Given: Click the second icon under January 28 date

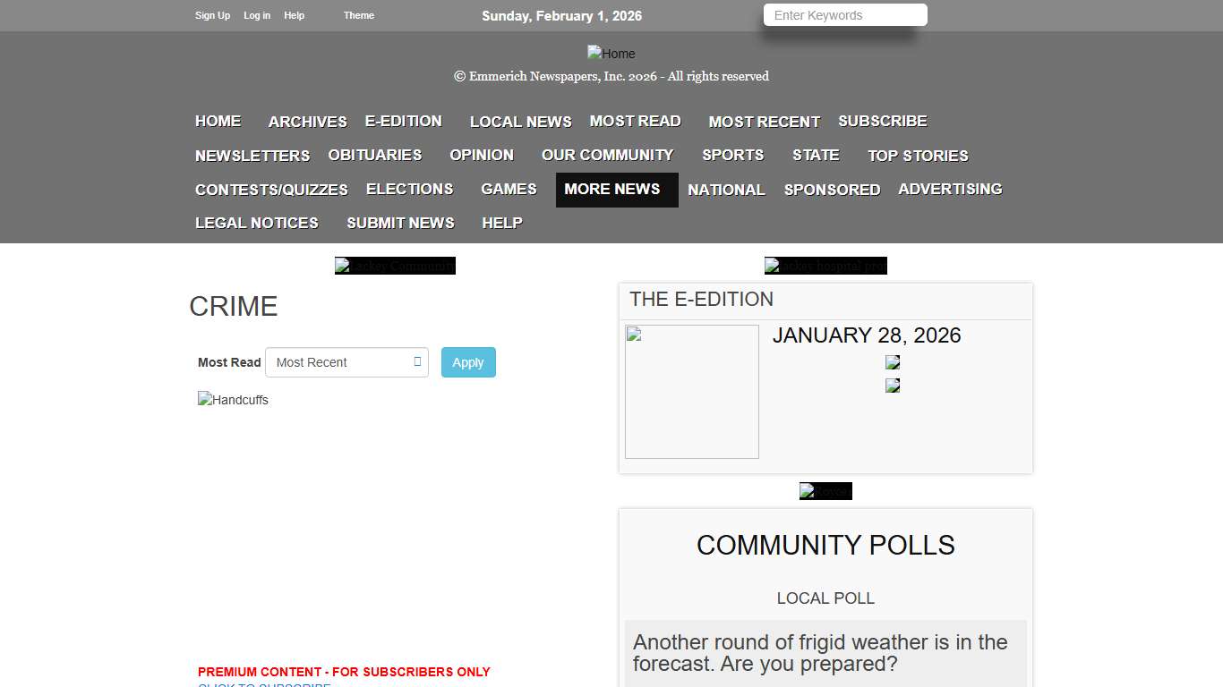Looking at the screenshot, I should (892, 385).
